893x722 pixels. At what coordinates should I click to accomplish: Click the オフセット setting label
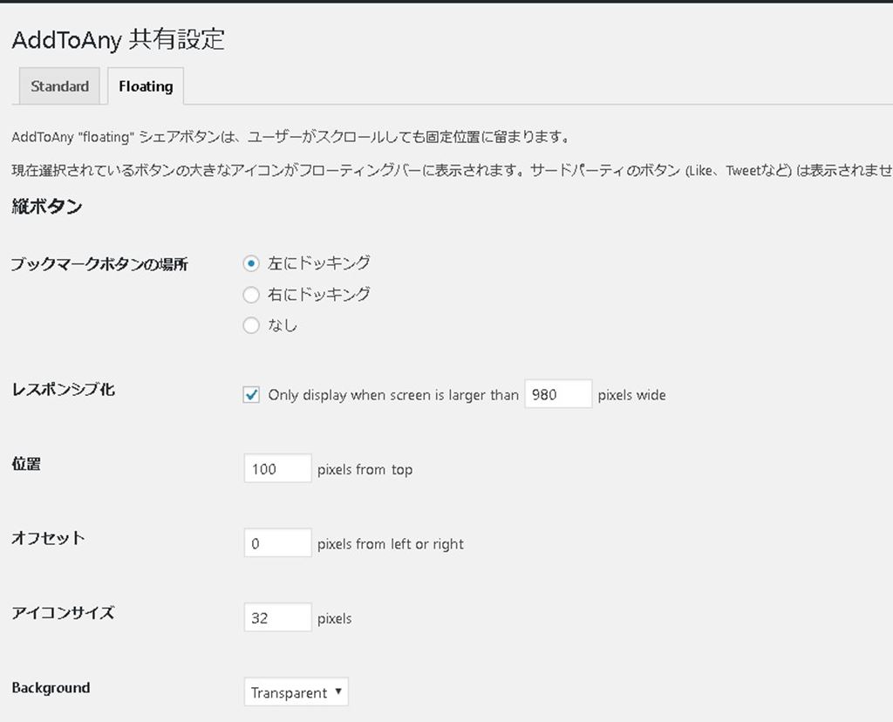[48, 538]
